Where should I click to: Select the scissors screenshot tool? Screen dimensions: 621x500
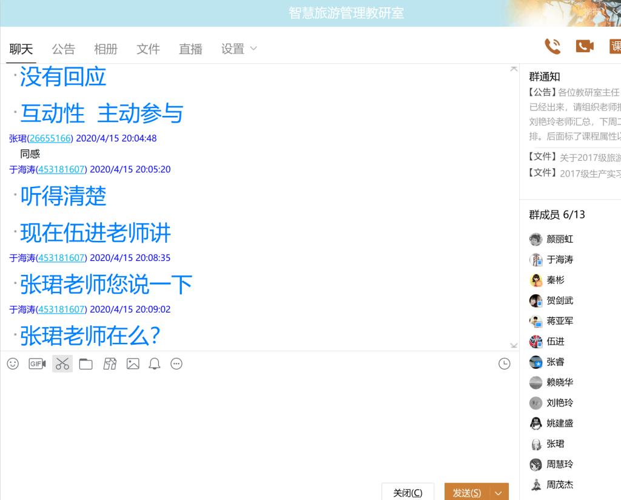(x=62, y=364)
